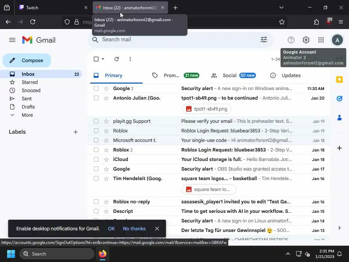Dismiss the notifications prompt X

pos(157,229)
